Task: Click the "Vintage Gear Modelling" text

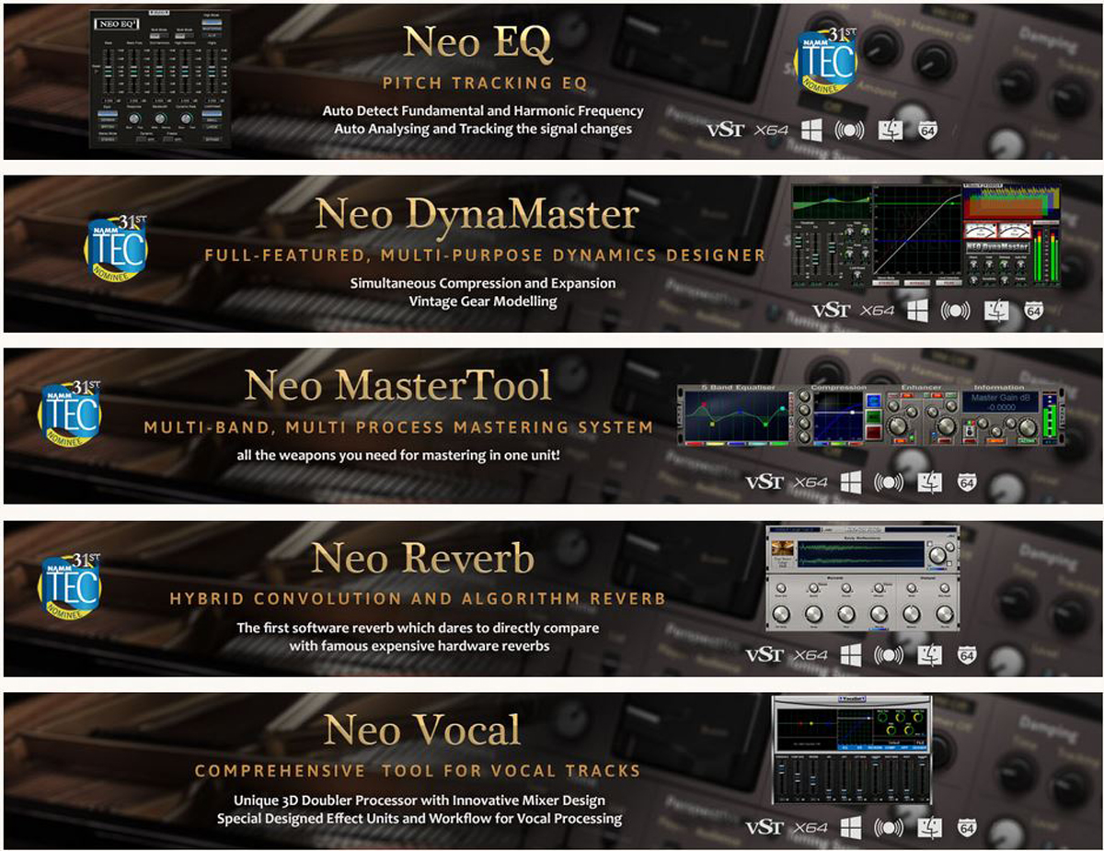Action: pos(483,301)
